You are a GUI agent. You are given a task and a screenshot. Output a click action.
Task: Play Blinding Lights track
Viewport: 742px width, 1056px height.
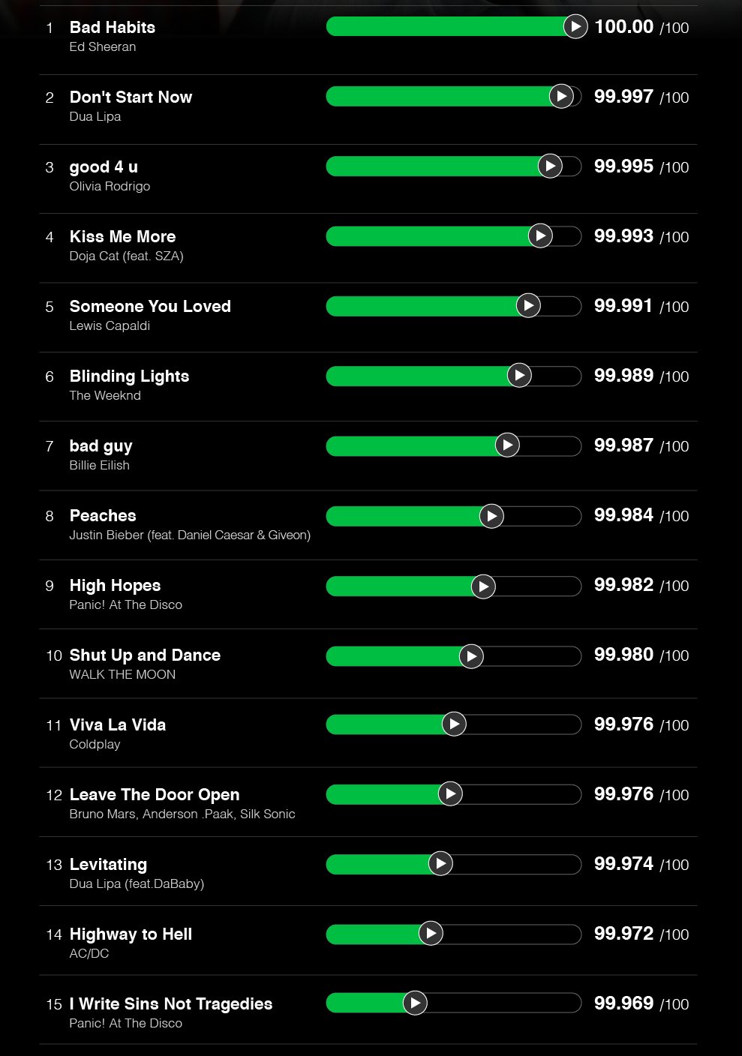[519, 375]
